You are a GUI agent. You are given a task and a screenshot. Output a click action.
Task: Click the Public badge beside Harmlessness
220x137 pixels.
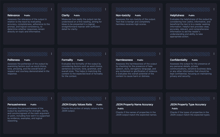(x=140, y=60)
